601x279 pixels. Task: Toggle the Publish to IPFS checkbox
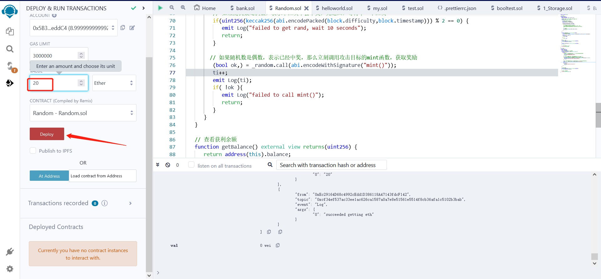coord(33,150)
